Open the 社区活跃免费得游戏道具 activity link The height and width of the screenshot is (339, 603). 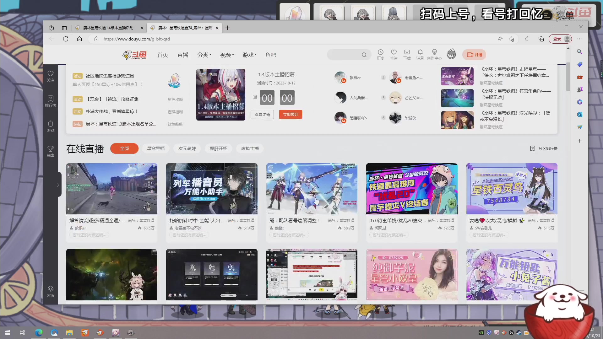coord(110,76)
